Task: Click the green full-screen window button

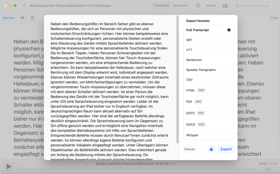Action: click(x=15, y=5)
